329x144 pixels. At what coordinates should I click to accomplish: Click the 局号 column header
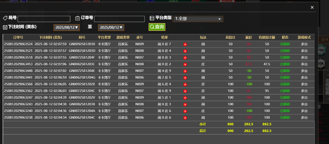(82, 37)
